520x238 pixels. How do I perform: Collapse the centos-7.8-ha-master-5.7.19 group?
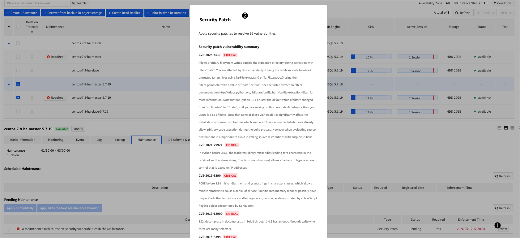click(x=9, y=84)
